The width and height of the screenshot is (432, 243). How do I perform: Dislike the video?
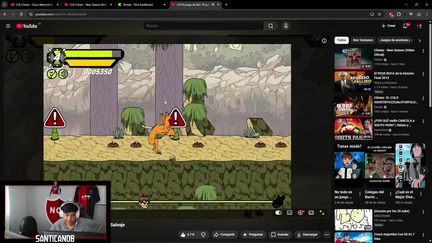tap(204, 235)
